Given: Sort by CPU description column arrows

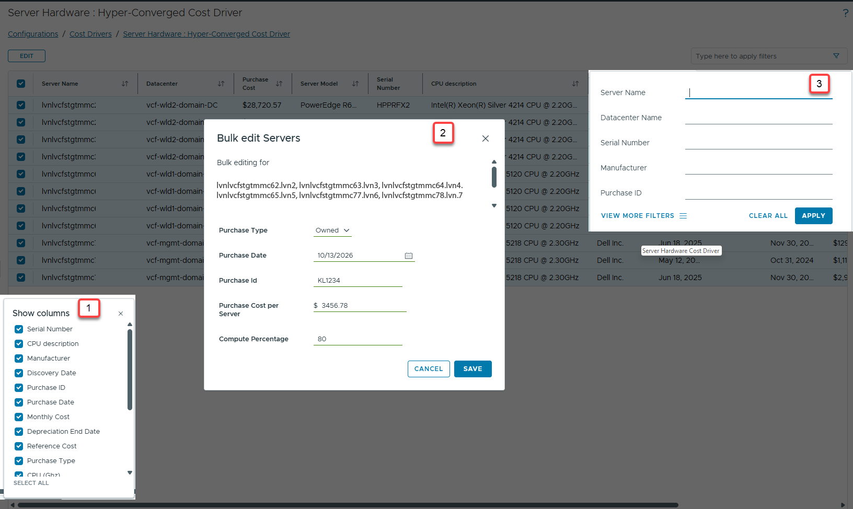Looking at the screenshot, I should point(575,84).
